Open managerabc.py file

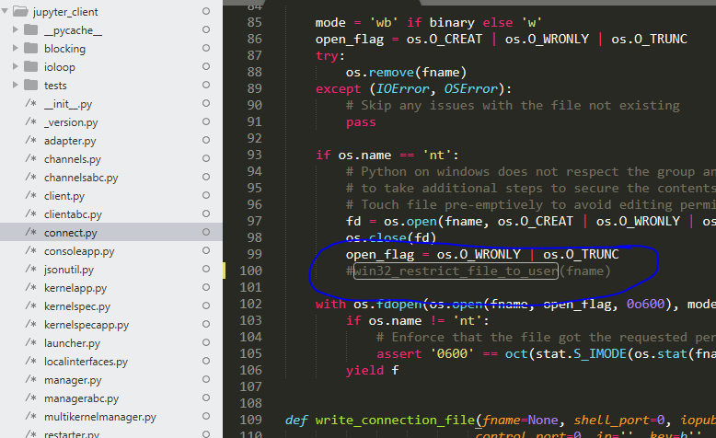81,398
